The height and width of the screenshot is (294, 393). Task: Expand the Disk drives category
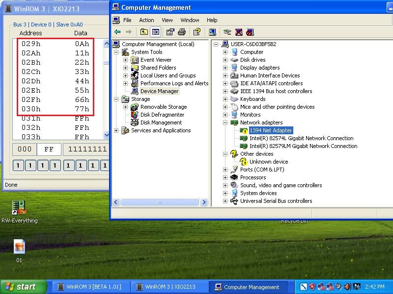pos(225,60)
